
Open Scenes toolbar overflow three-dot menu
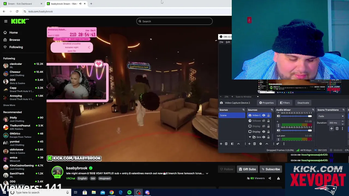[x=245, y=144]
